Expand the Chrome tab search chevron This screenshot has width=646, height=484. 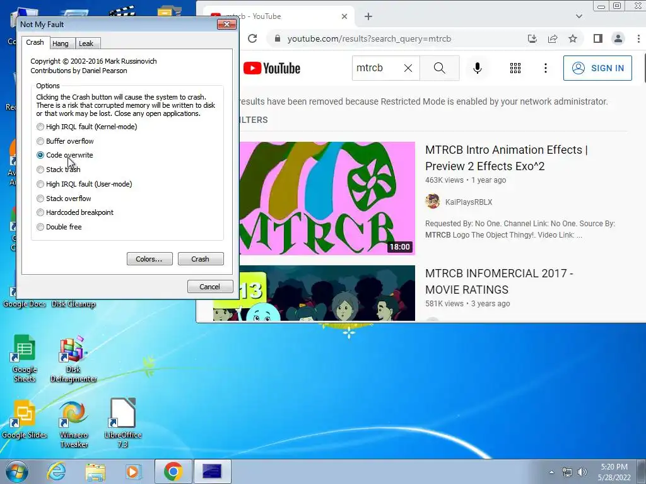coord(579,16)
